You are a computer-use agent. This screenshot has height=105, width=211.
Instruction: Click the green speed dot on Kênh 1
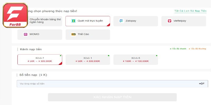click(109, 56)
